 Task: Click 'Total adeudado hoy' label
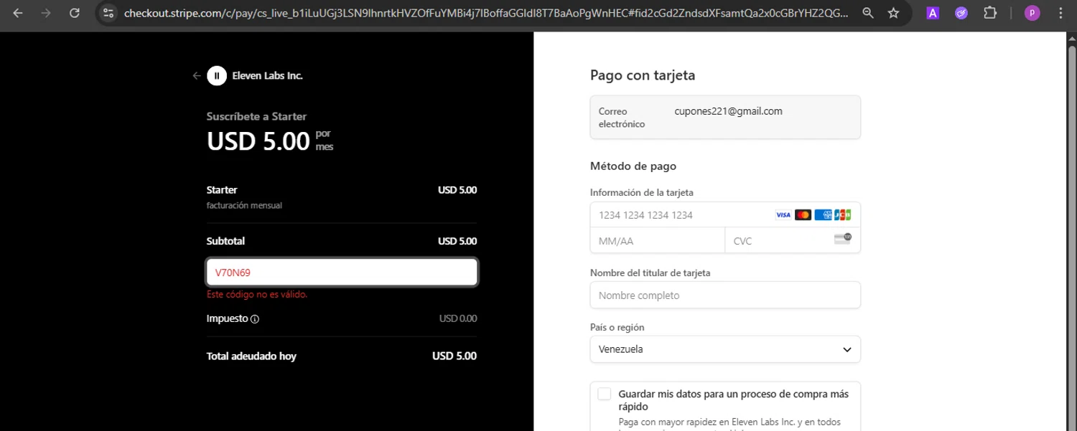click(251, 356)
